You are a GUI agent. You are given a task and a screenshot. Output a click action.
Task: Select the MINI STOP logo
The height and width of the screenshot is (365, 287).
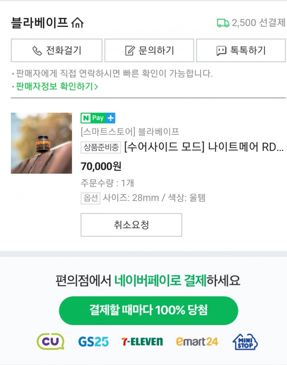245,342
